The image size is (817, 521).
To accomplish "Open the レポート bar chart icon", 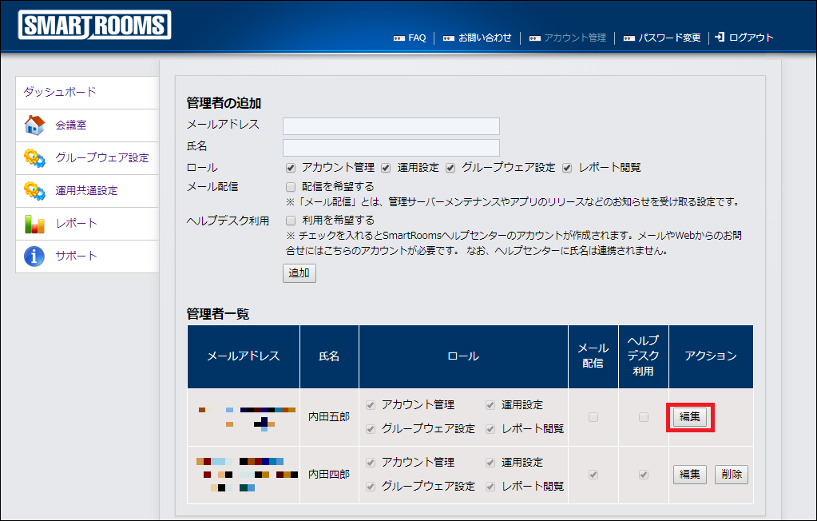I will click(34, 224).
